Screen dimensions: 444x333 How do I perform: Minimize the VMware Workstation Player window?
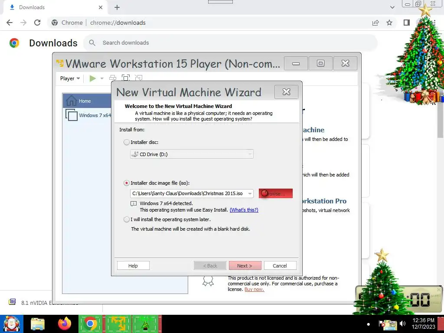click(296, 63)
